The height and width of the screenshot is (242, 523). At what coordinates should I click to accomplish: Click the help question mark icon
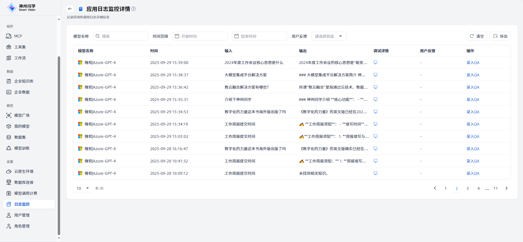(x=133, y=9)
